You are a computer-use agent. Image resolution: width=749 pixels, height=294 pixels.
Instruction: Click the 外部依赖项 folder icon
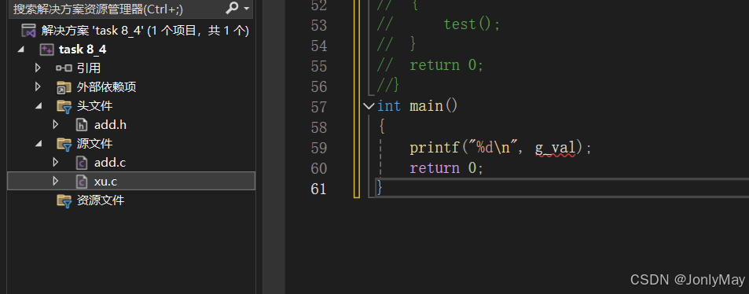click(x=64, y=87)
